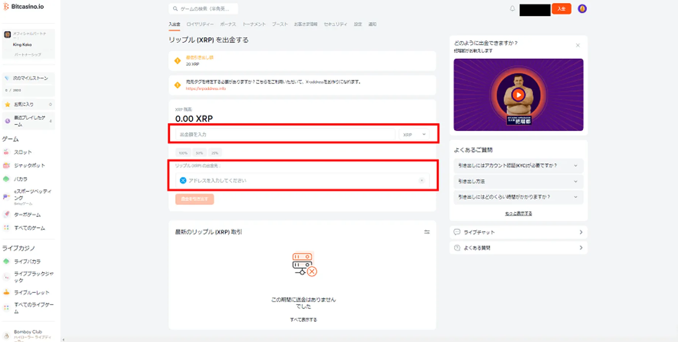Viewport: 678px width, 342px height.
Task: Open the notification bell
Action: coord(512,8)
